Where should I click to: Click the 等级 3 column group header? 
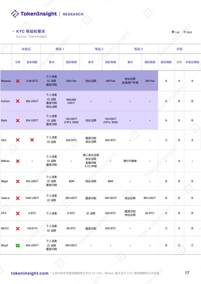click(138, 49)
